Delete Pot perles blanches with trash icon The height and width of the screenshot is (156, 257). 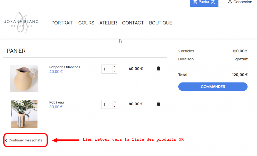158,69
